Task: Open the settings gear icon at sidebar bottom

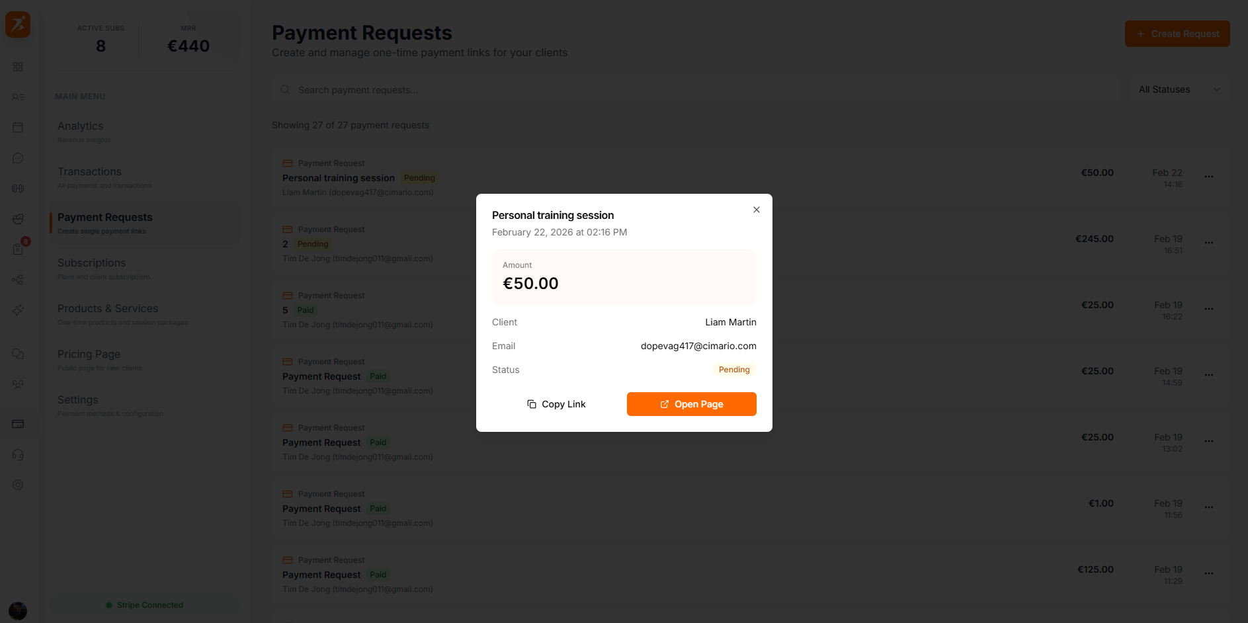Action: tap(18, 485)
